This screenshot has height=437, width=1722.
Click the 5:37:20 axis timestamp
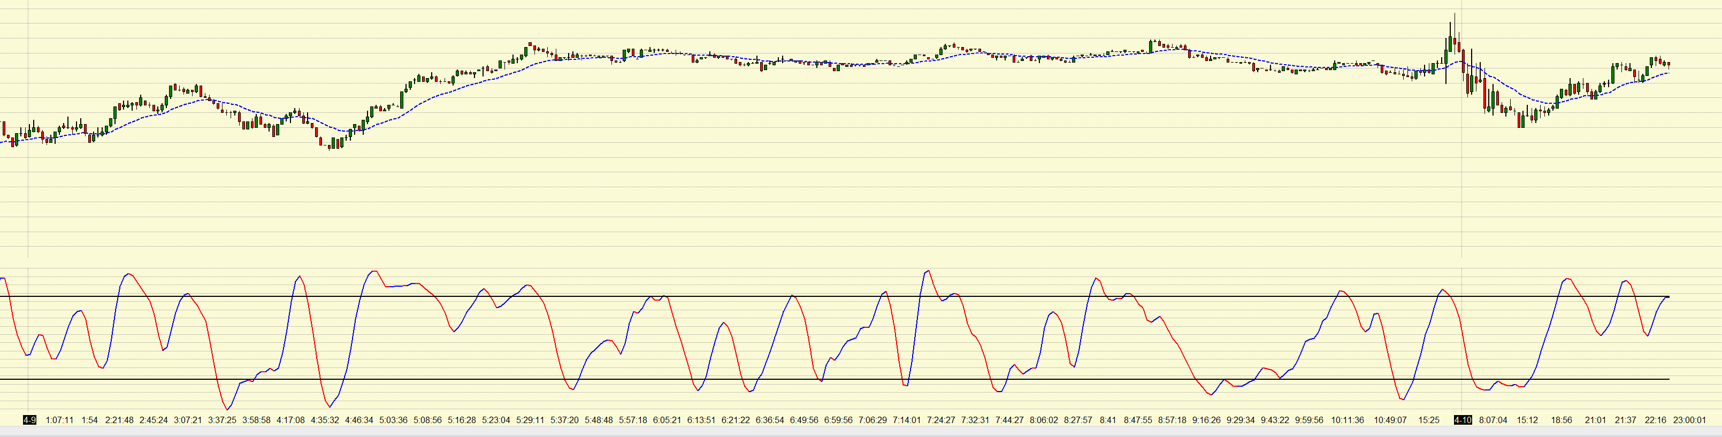(564, 420)
